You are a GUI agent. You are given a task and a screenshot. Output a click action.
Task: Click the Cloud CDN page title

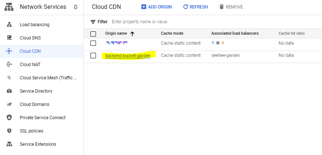point(106,7)
